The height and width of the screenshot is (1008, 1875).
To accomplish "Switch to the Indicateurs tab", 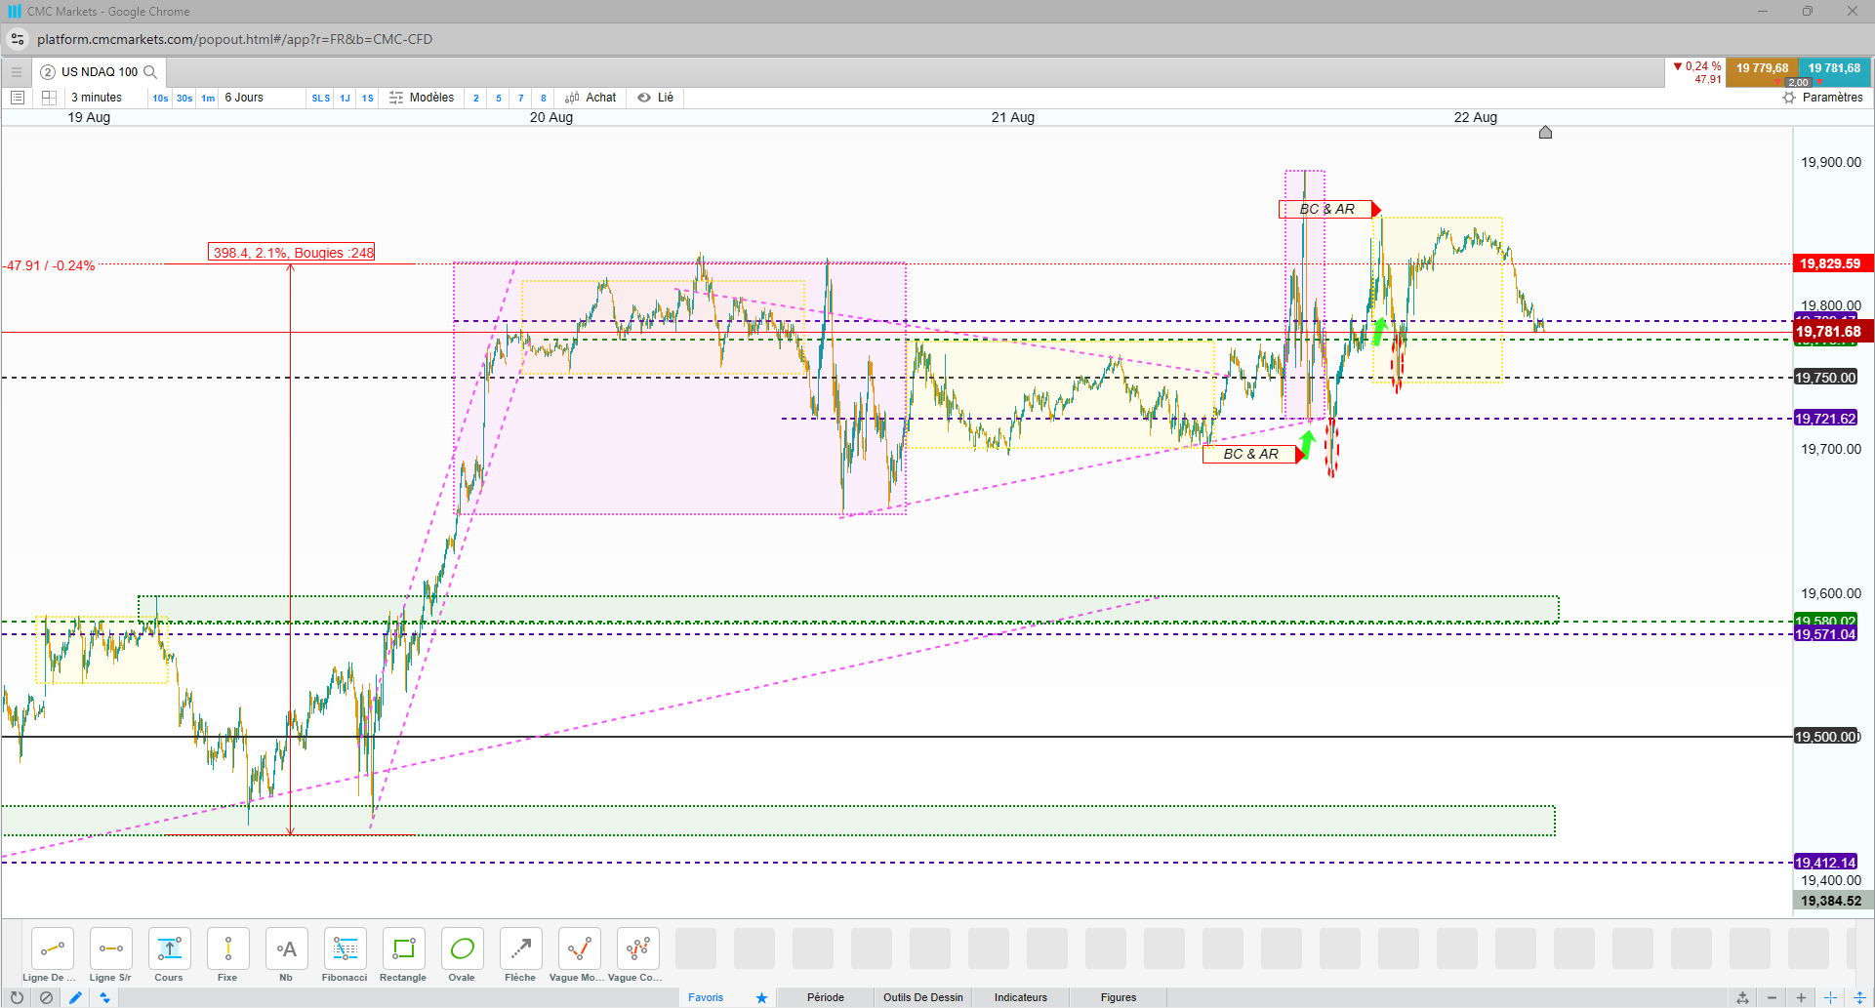I will [1021, 997].
